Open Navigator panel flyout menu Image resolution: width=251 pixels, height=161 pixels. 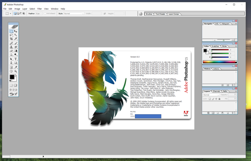[x=236, y=24]
